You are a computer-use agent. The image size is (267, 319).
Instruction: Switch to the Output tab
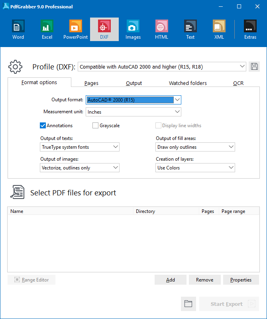pyautogui.click(x=134, y=83)
